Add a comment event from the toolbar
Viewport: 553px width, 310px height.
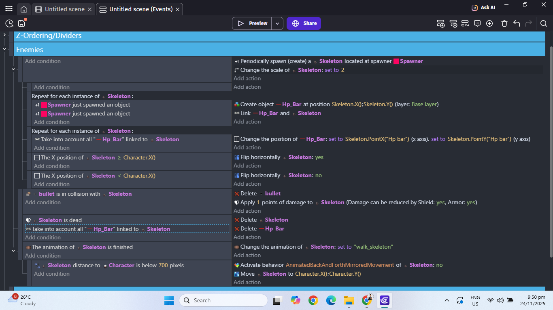(477, 23)
